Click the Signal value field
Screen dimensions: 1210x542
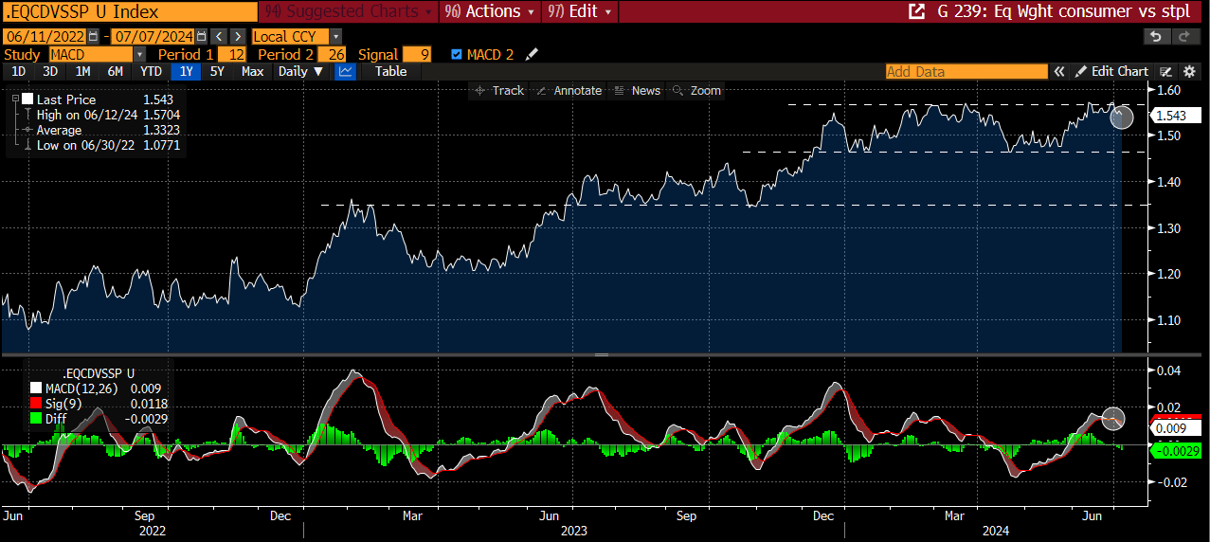(417, 54)
